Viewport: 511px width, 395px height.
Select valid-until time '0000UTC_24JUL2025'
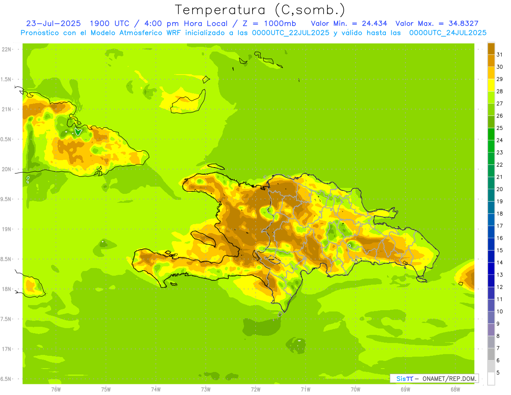(x=448, y=33)
